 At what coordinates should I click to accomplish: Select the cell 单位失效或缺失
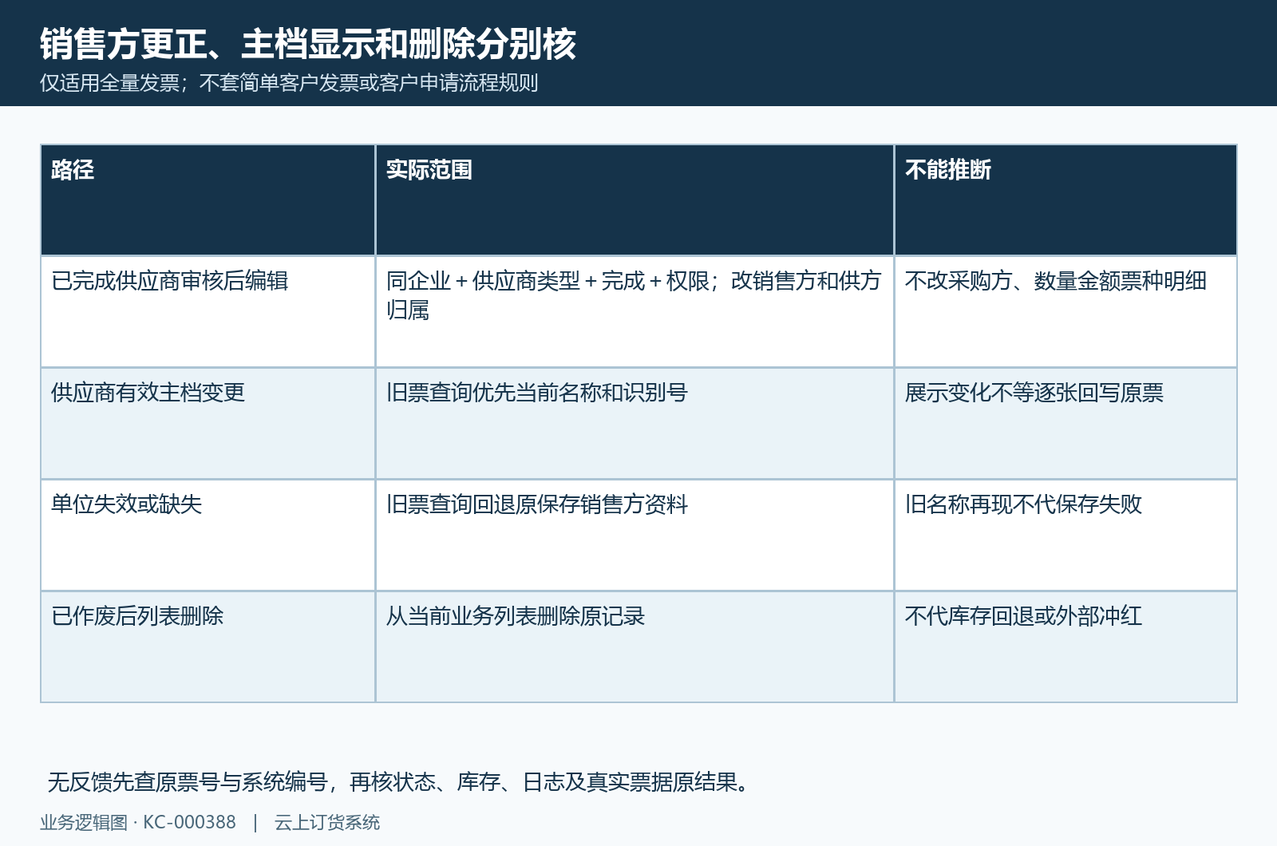tap(208, 536)
